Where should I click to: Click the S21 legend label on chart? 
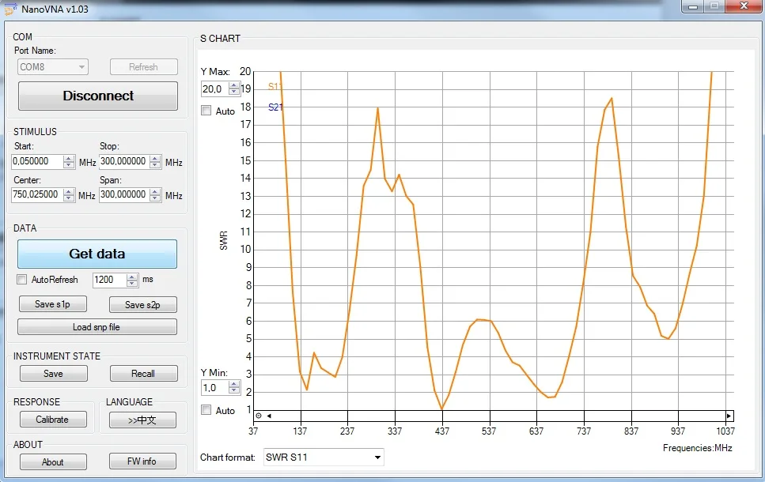point(275,107)
